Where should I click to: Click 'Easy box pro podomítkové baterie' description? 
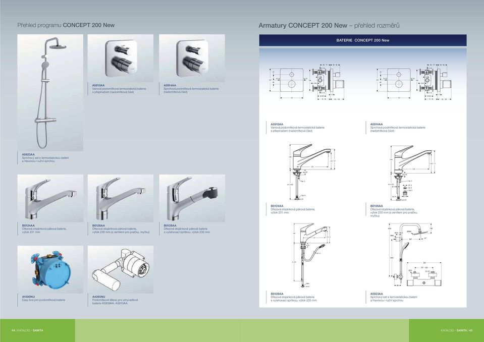click(43, 300)
